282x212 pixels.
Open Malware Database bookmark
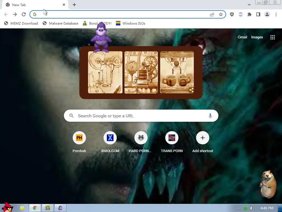(x=60, y=23)
